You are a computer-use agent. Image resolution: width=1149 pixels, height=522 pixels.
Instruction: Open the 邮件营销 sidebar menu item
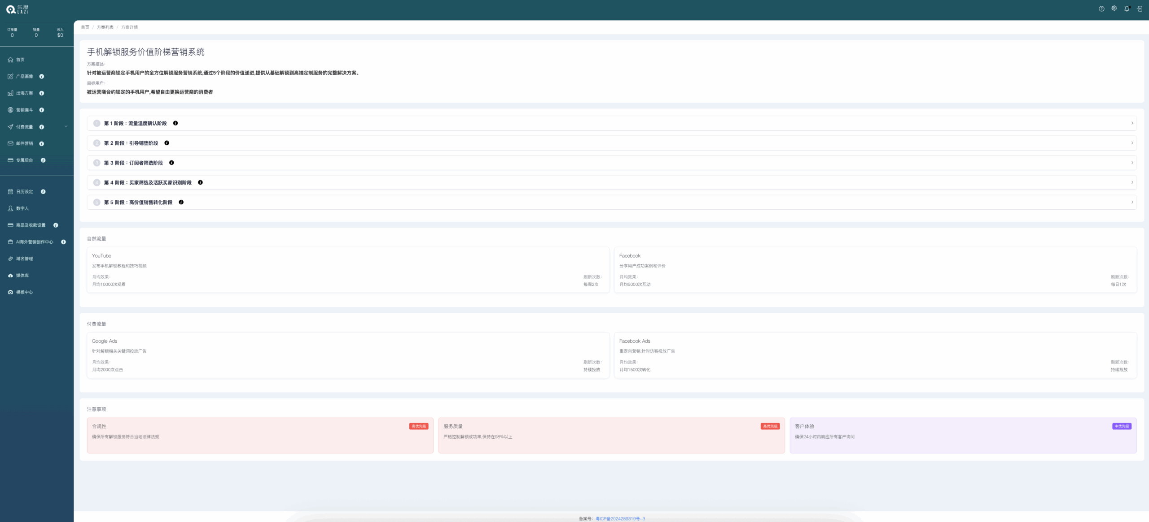click(x=25, y=144)
